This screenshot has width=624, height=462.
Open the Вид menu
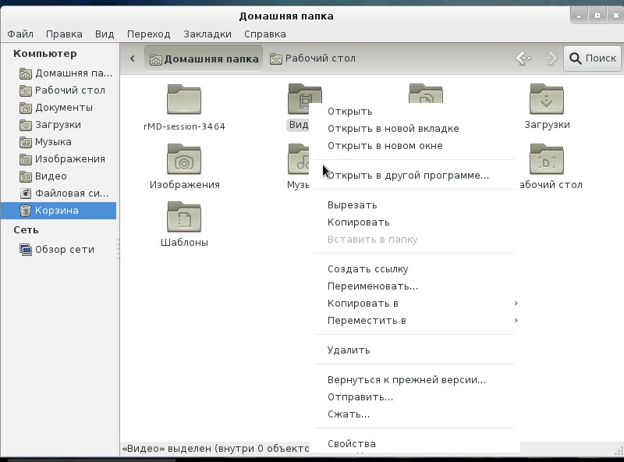105,34
